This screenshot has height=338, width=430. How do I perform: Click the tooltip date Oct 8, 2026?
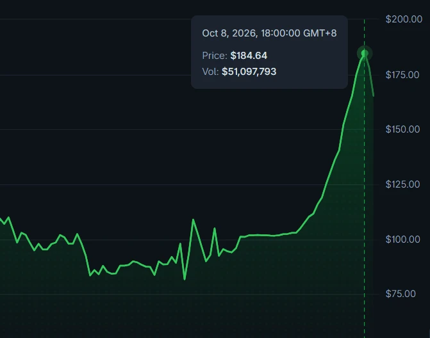pos(229,33)
